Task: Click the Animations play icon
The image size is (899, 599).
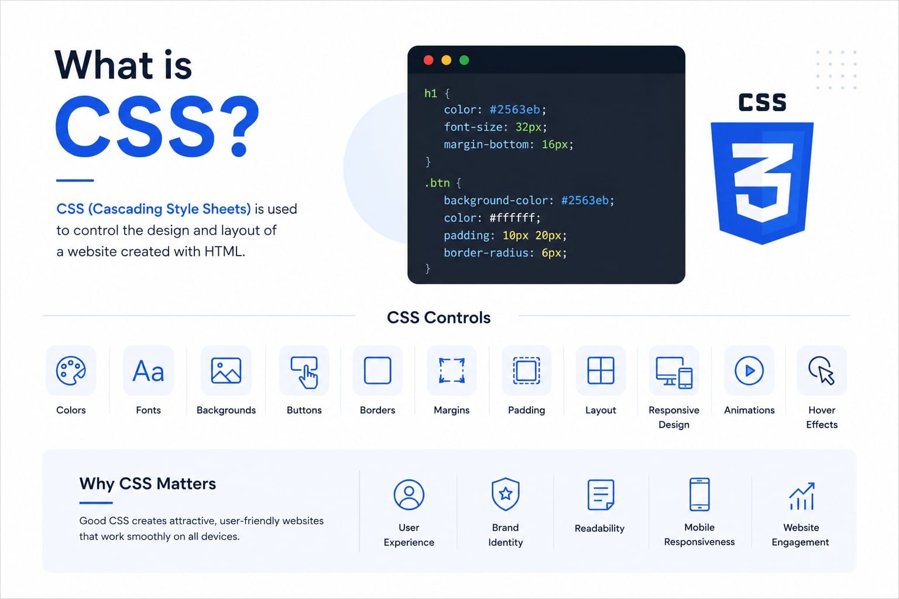Action: 749,370
